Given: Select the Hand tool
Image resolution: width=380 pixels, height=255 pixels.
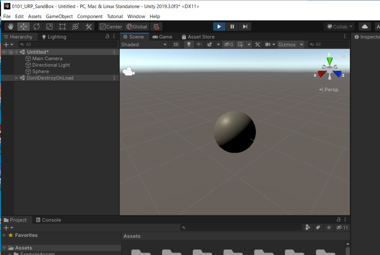Looking at the screenshot, I should coord(10,27).
